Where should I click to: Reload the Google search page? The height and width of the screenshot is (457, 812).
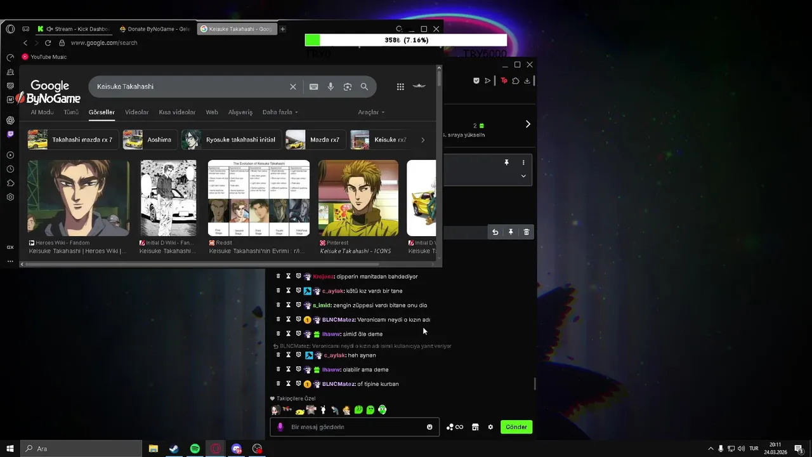[x=48, y=43]
